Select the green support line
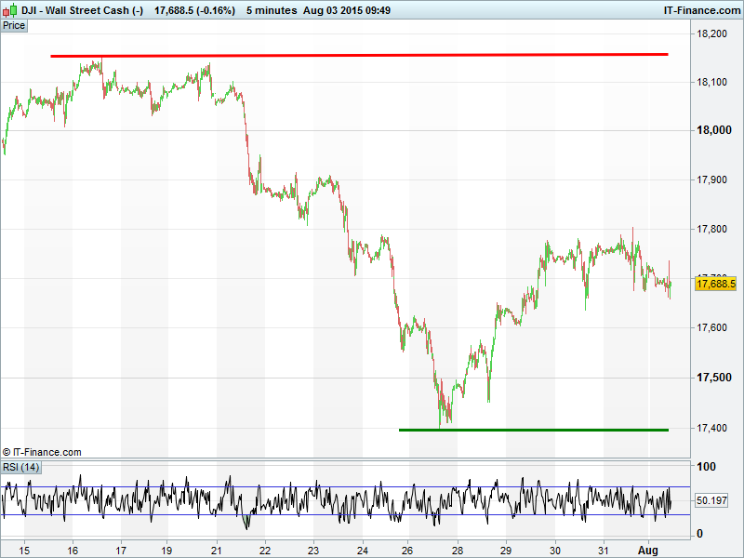This screenshot has width=744, height=558. click(534, 430)
